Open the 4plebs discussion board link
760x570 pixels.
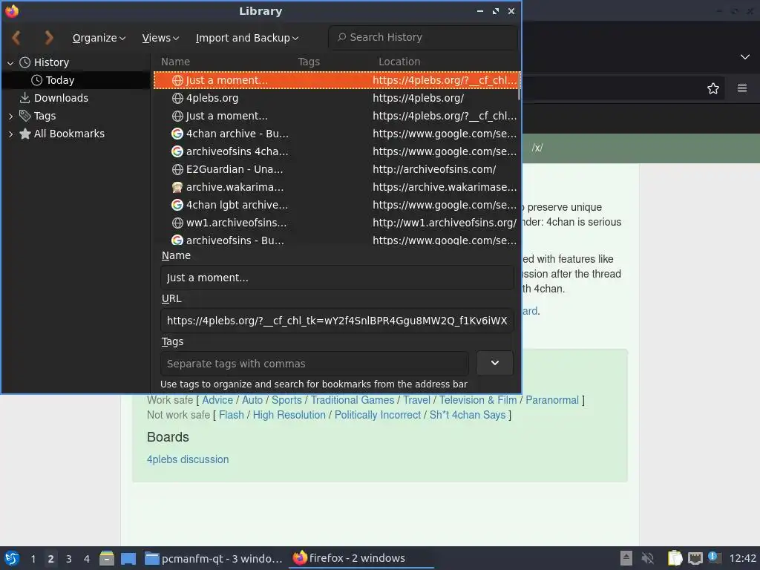(x=188, y=459)
